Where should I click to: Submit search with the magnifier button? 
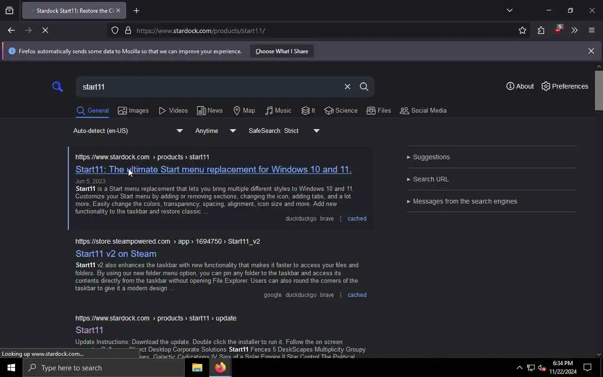(364, 87)
